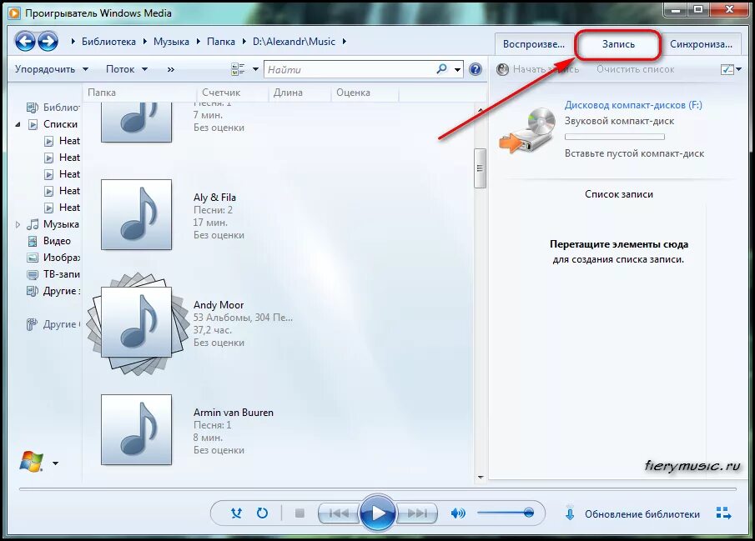Sort by the Счетчик column header

(232, 93)
